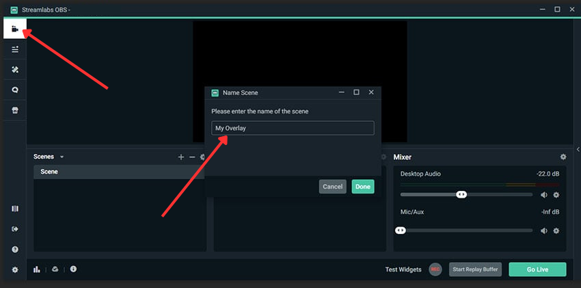Open the Mic/Aux source settings gear
581x288 pixels.
(556, 231)
